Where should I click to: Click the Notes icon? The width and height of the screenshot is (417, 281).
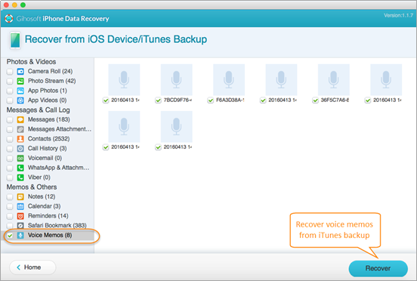click(20, 196)
